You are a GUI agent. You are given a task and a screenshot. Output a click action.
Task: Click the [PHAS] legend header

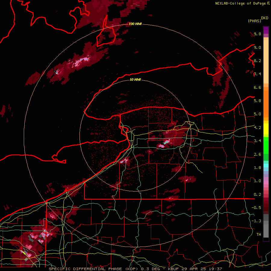254,21
